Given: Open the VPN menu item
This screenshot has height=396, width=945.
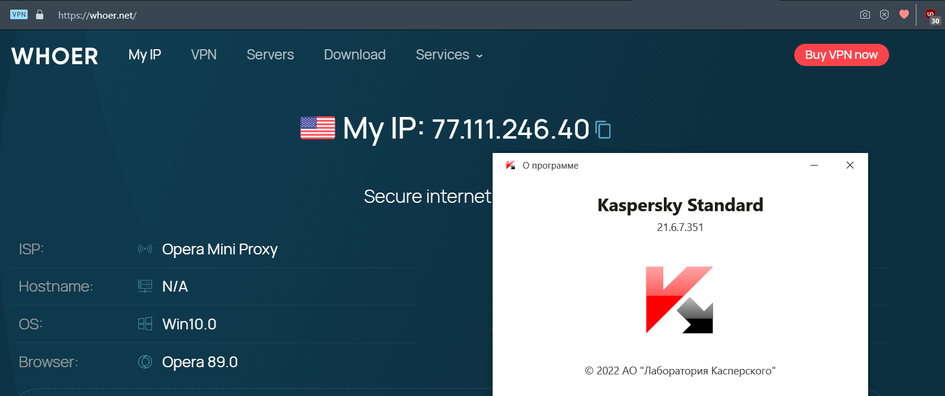Looking at the screenshot, I should [204, 55].
